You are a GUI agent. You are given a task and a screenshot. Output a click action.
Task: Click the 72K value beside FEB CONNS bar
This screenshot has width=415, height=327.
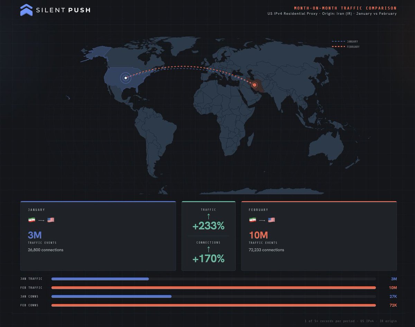point(393,305)
